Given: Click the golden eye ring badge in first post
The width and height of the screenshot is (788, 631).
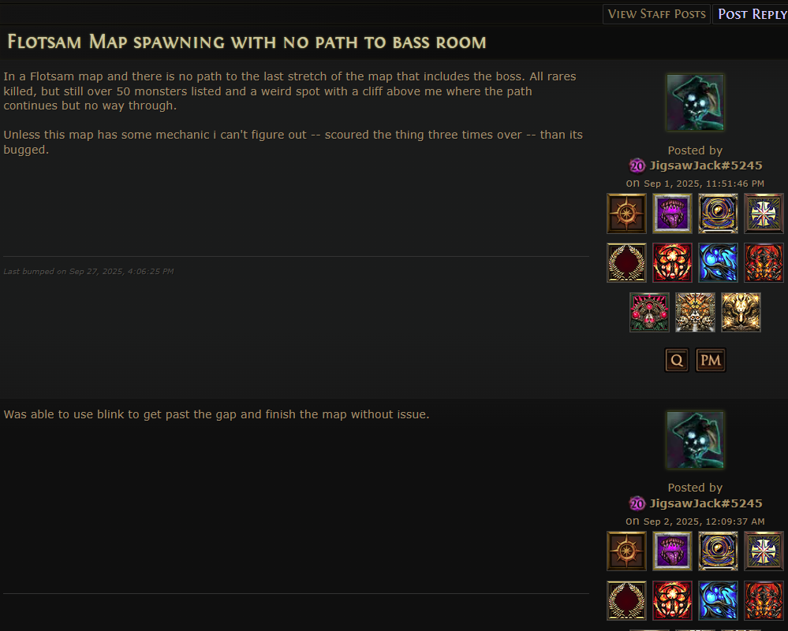Looking at the screenshot, I should (x=718, y=213).
